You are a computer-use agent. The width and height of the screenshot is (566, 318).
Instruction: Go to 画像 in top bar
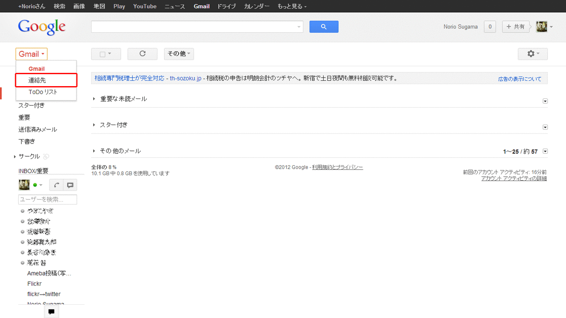coord(79,6)
